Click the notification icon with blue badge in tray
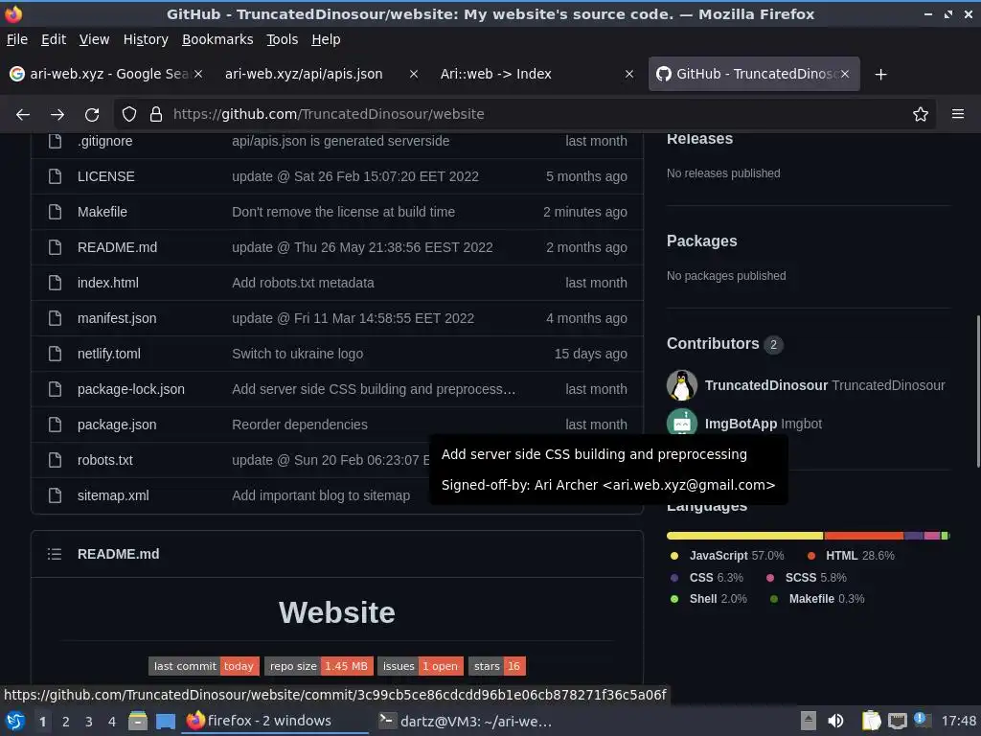Viewport: 981px width, 736px height. 923,721
